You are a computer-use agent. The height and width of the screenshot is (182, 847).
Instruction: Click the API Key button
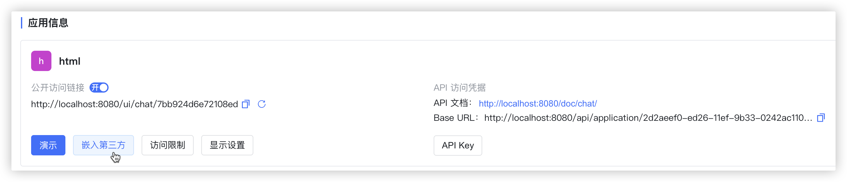tap(458, 145)
